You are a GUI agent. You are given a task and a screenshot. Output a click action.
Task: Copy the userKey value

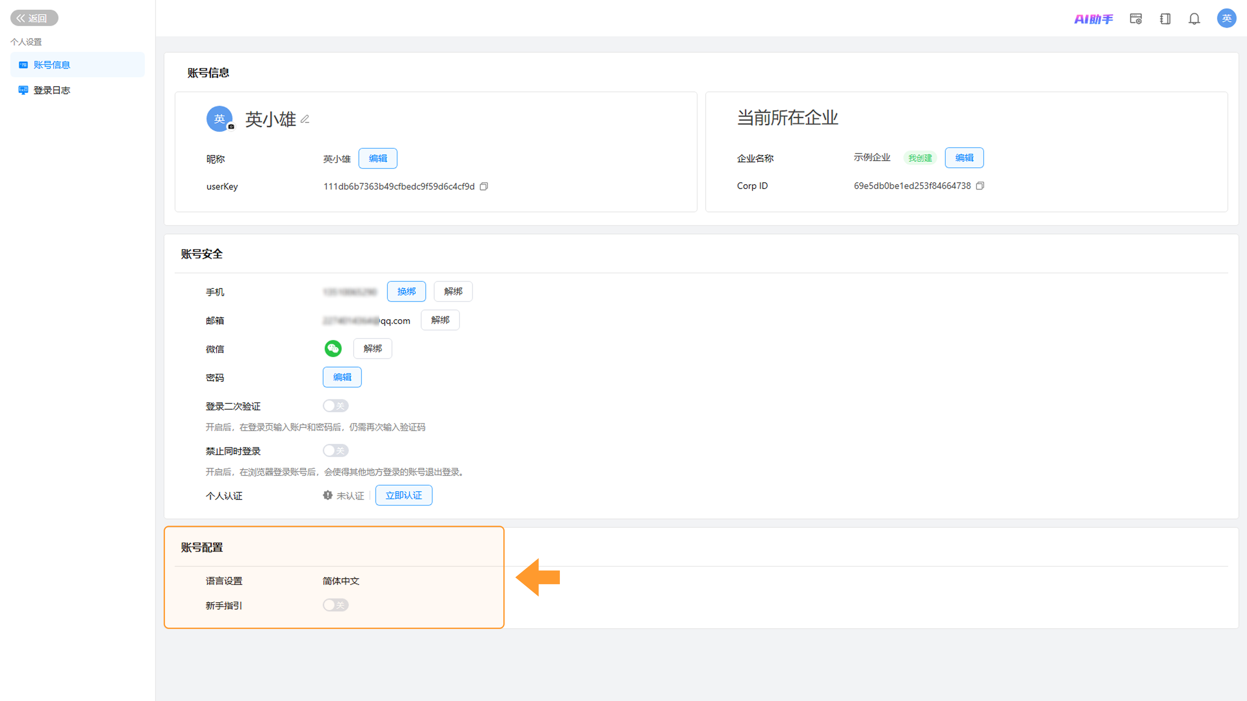point(484,186)
